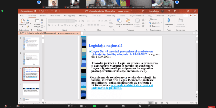Open the font size combo box
This screenshot has height=108, width=216.
(x=71, y=21)
